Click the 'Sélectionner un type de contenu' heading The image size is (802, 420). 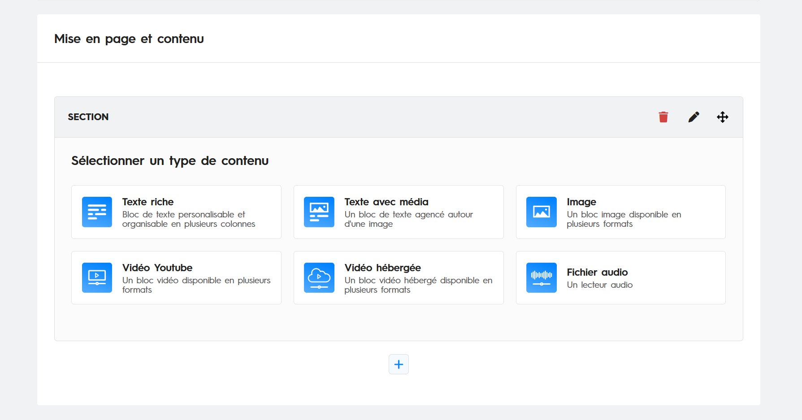(170, 161)
